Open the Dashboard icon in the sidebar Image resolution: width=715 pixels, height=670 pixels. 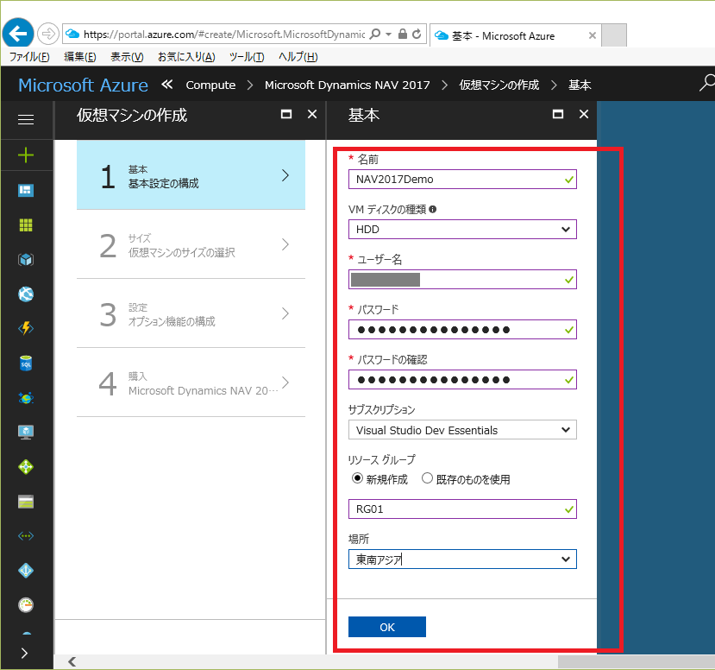click(x=26, y=190)
